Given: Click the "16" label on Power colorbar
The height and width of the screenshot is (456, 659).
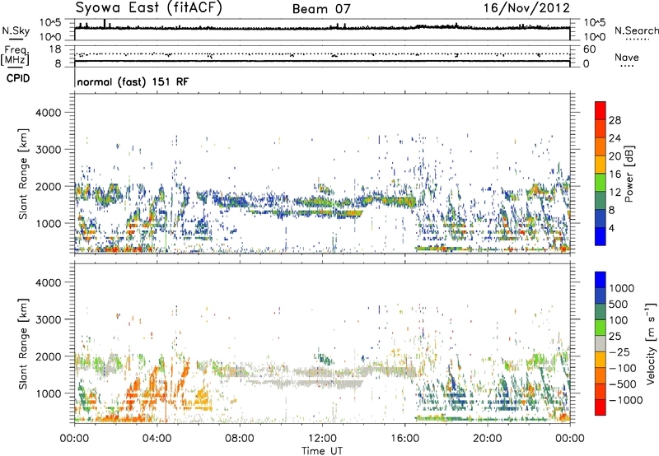Looking at the screenshot, I should (x=615, y=174).
